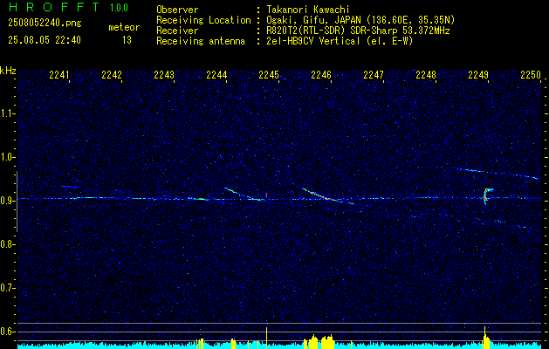The width and height of the screenshot is (549, 349).
Task: Click the 2242 time axis marker
Action: 112,75
